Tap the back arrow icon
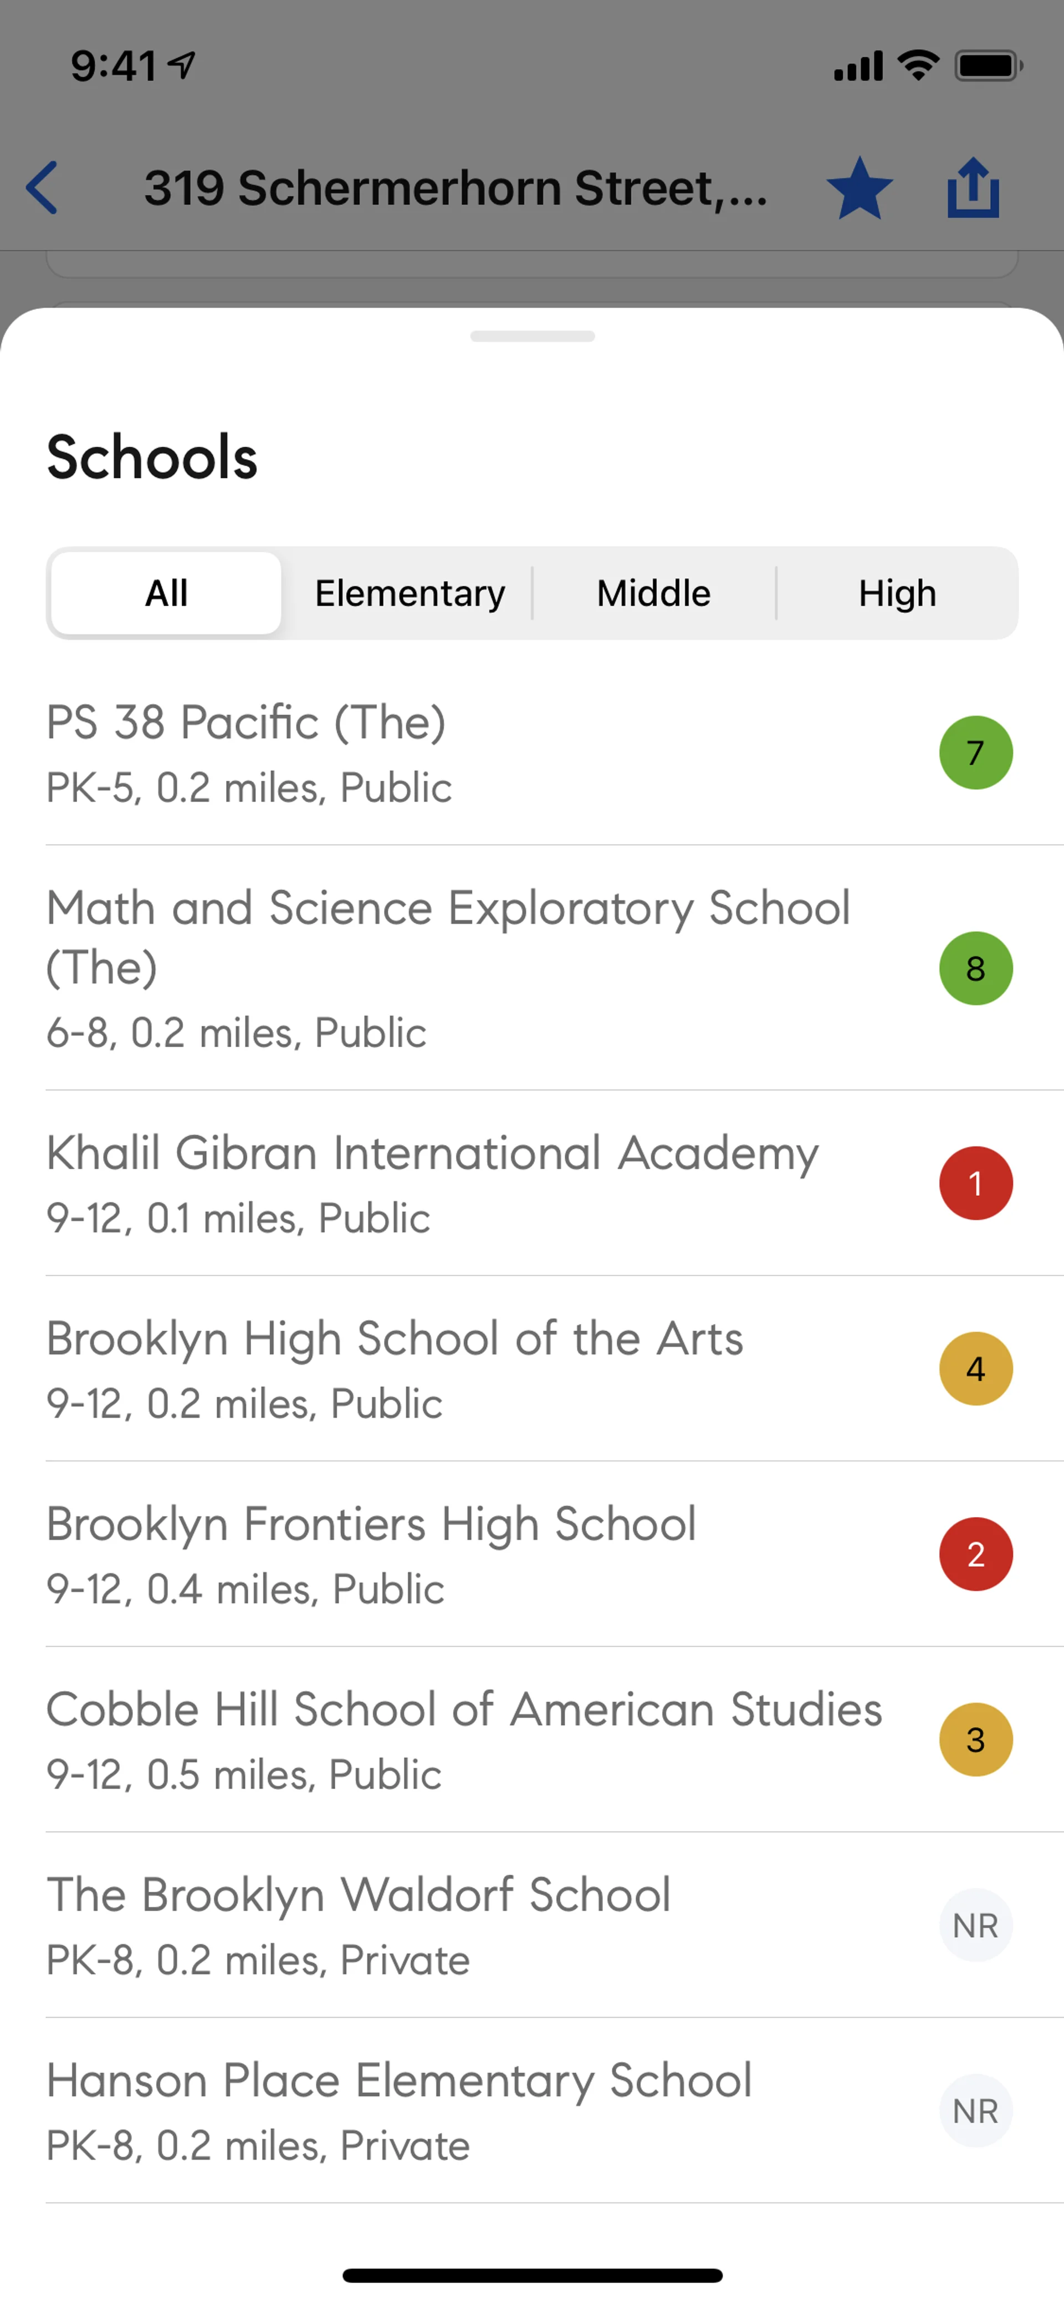This screenshot has width=1064, height=2305. point(42,188)
